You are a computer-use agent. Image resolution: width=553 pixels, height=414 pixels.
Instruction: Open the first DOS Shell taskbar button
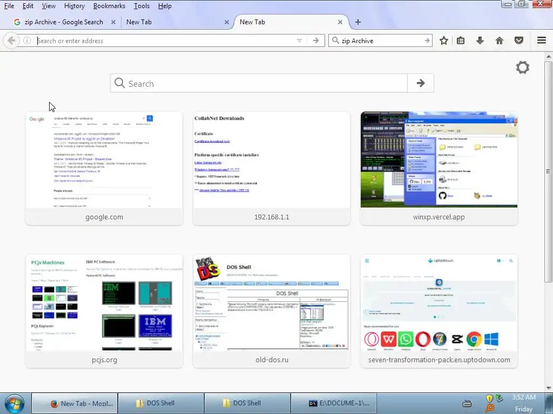pos(161,403)
